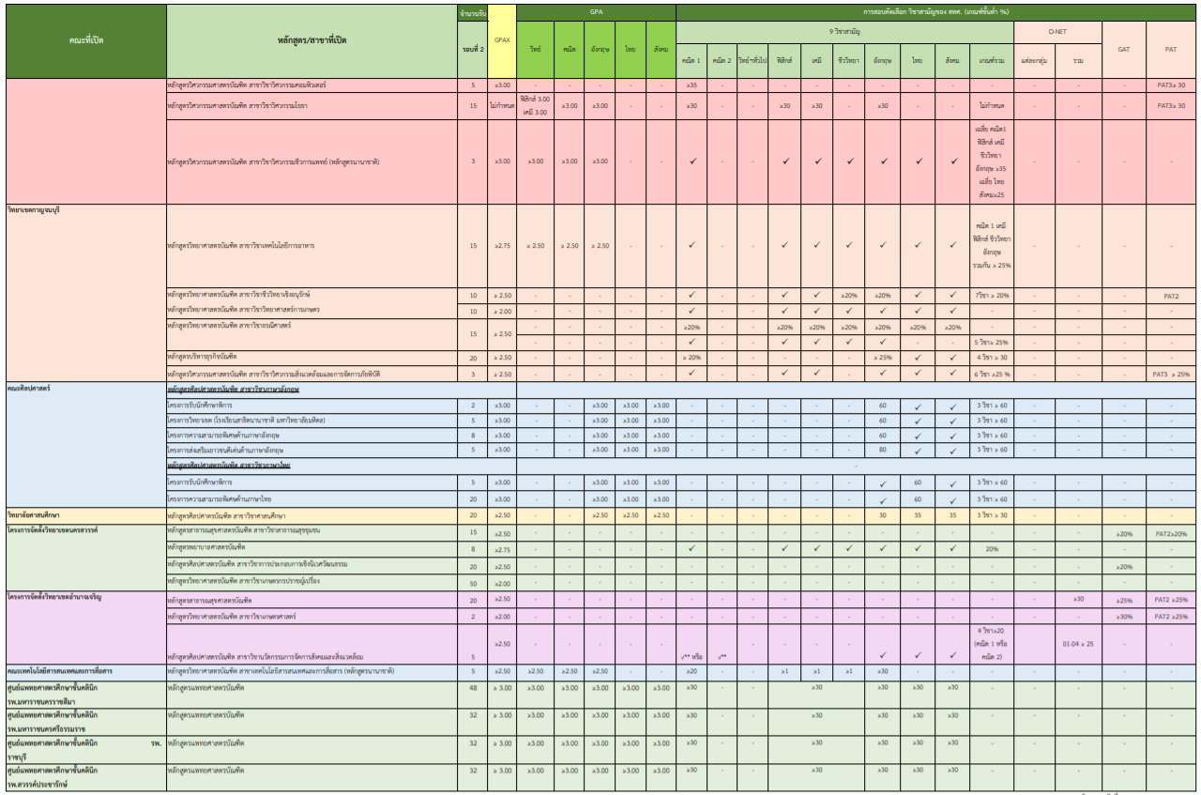This screenshot has height=795, width=1201.
Task: Click the O-NET header cell
Action: [1058, 32]
